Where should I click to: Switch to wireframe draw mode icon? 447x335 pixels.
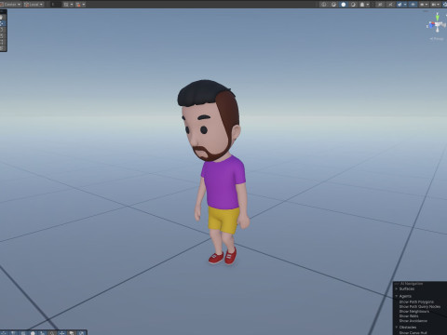point(324,5)
